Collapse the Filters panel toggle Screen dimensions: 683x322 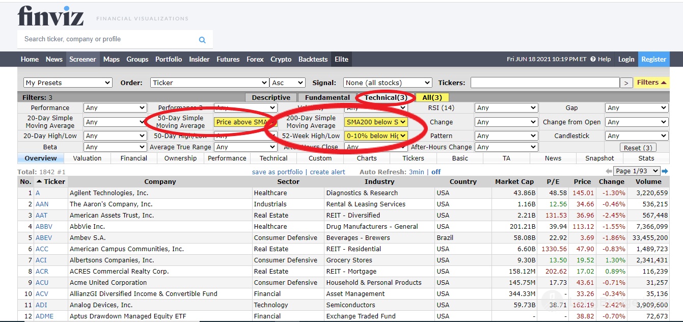point(651,83)
